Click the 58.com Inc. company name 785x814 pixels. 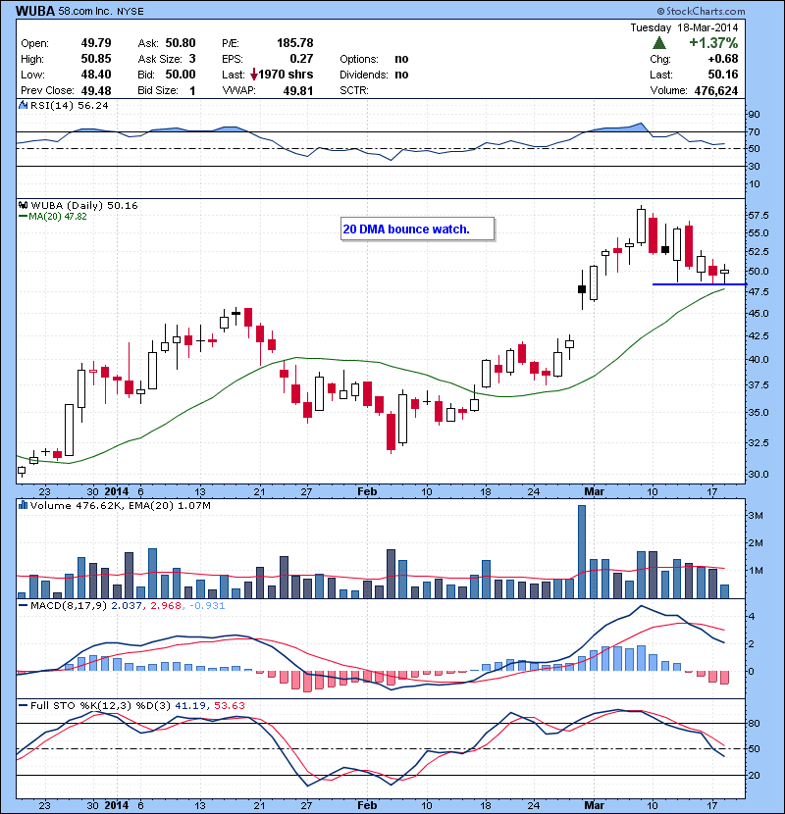pos(84,11)
